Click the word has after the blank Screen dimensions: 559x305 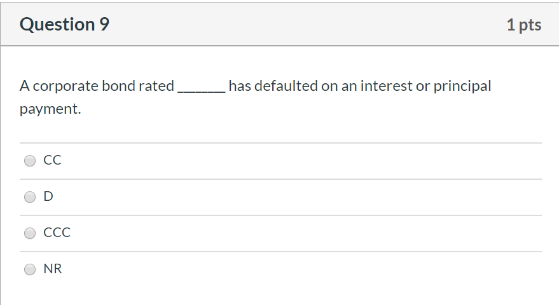(240, 86)
